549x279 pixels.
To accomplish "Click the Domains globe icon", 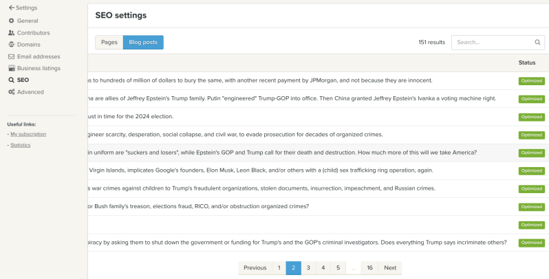I will click(x=11, y=45).
